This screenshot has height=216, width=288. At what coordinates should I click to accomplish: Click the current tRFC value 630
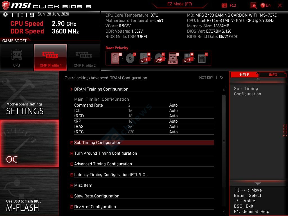pyautogui.click(x=131, y=132)
